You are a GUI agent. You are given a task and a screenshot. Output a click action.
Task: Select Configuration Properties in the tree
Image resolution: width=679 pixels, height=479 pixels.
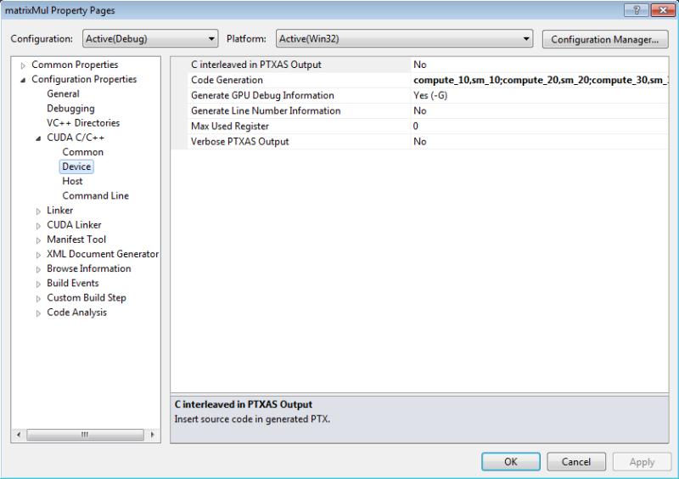84,79
